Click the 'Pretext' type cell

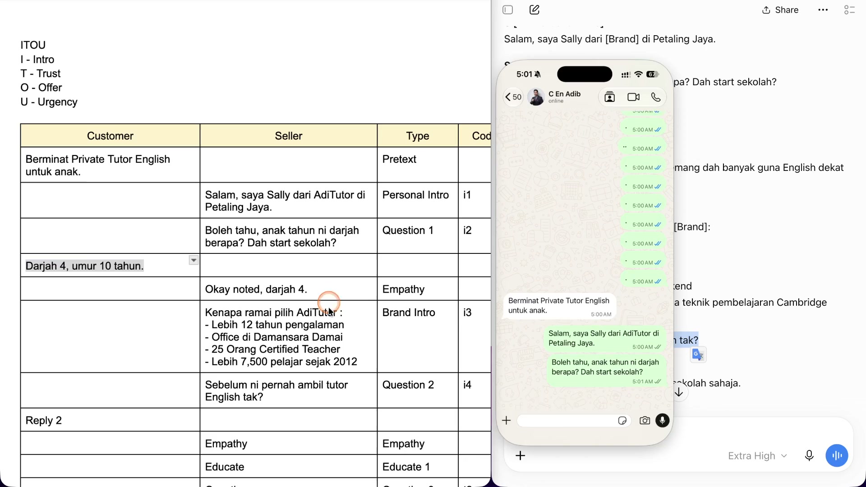tap(418, 165)
